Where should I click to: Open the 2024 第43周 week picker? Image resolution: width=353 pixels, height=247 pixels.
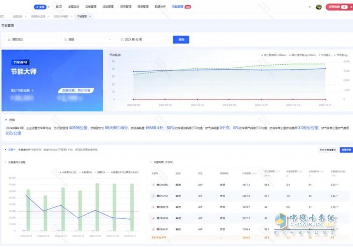tap(144, 39)
